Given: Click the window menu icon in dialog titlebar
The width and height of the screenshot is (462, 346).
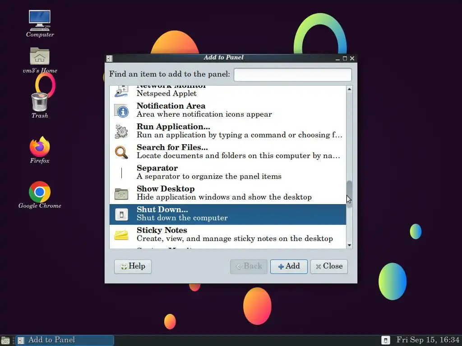Looking at the screenshot, I should point(109,58).
